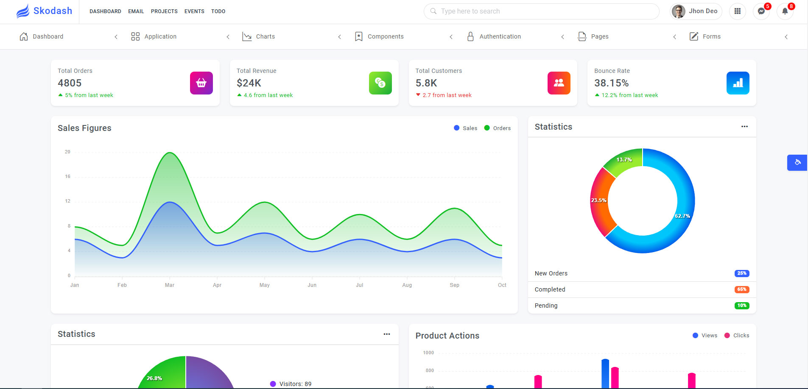Select the Charts navigation label
Viewport: 808px width, 389px height.
[266, 36]
